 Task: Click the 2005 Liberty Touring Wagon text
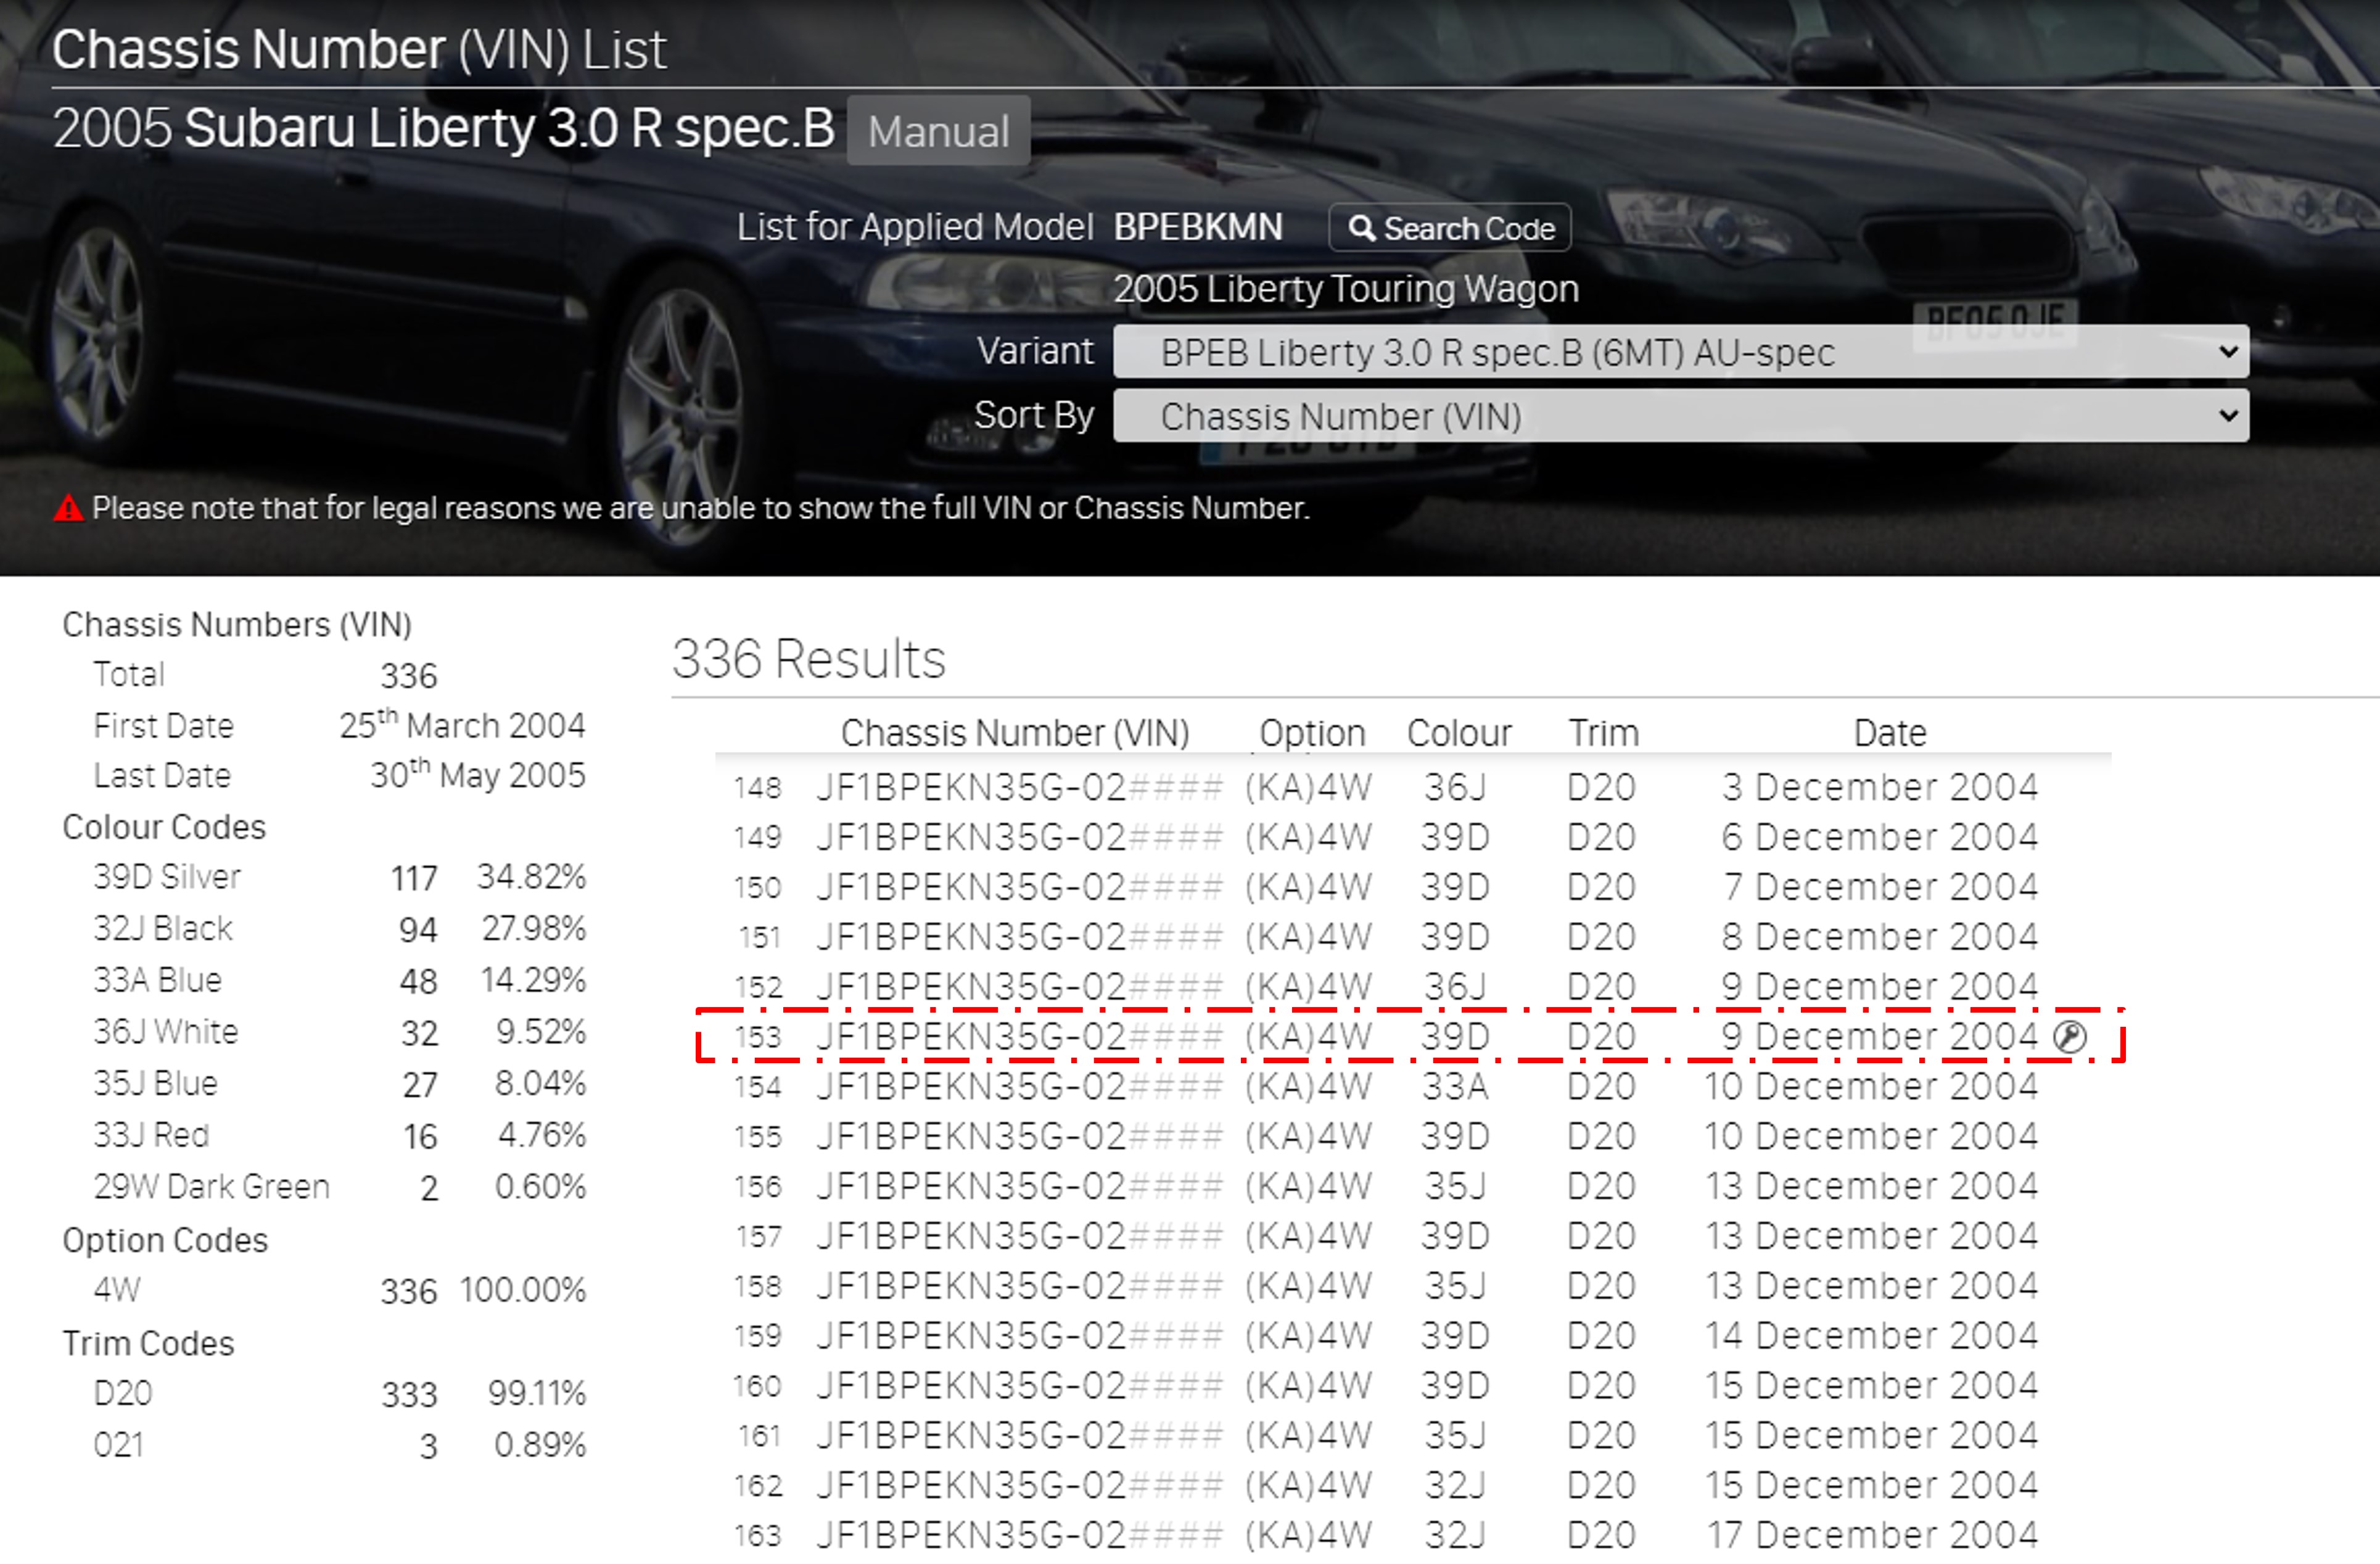(x=1346, y=289)
